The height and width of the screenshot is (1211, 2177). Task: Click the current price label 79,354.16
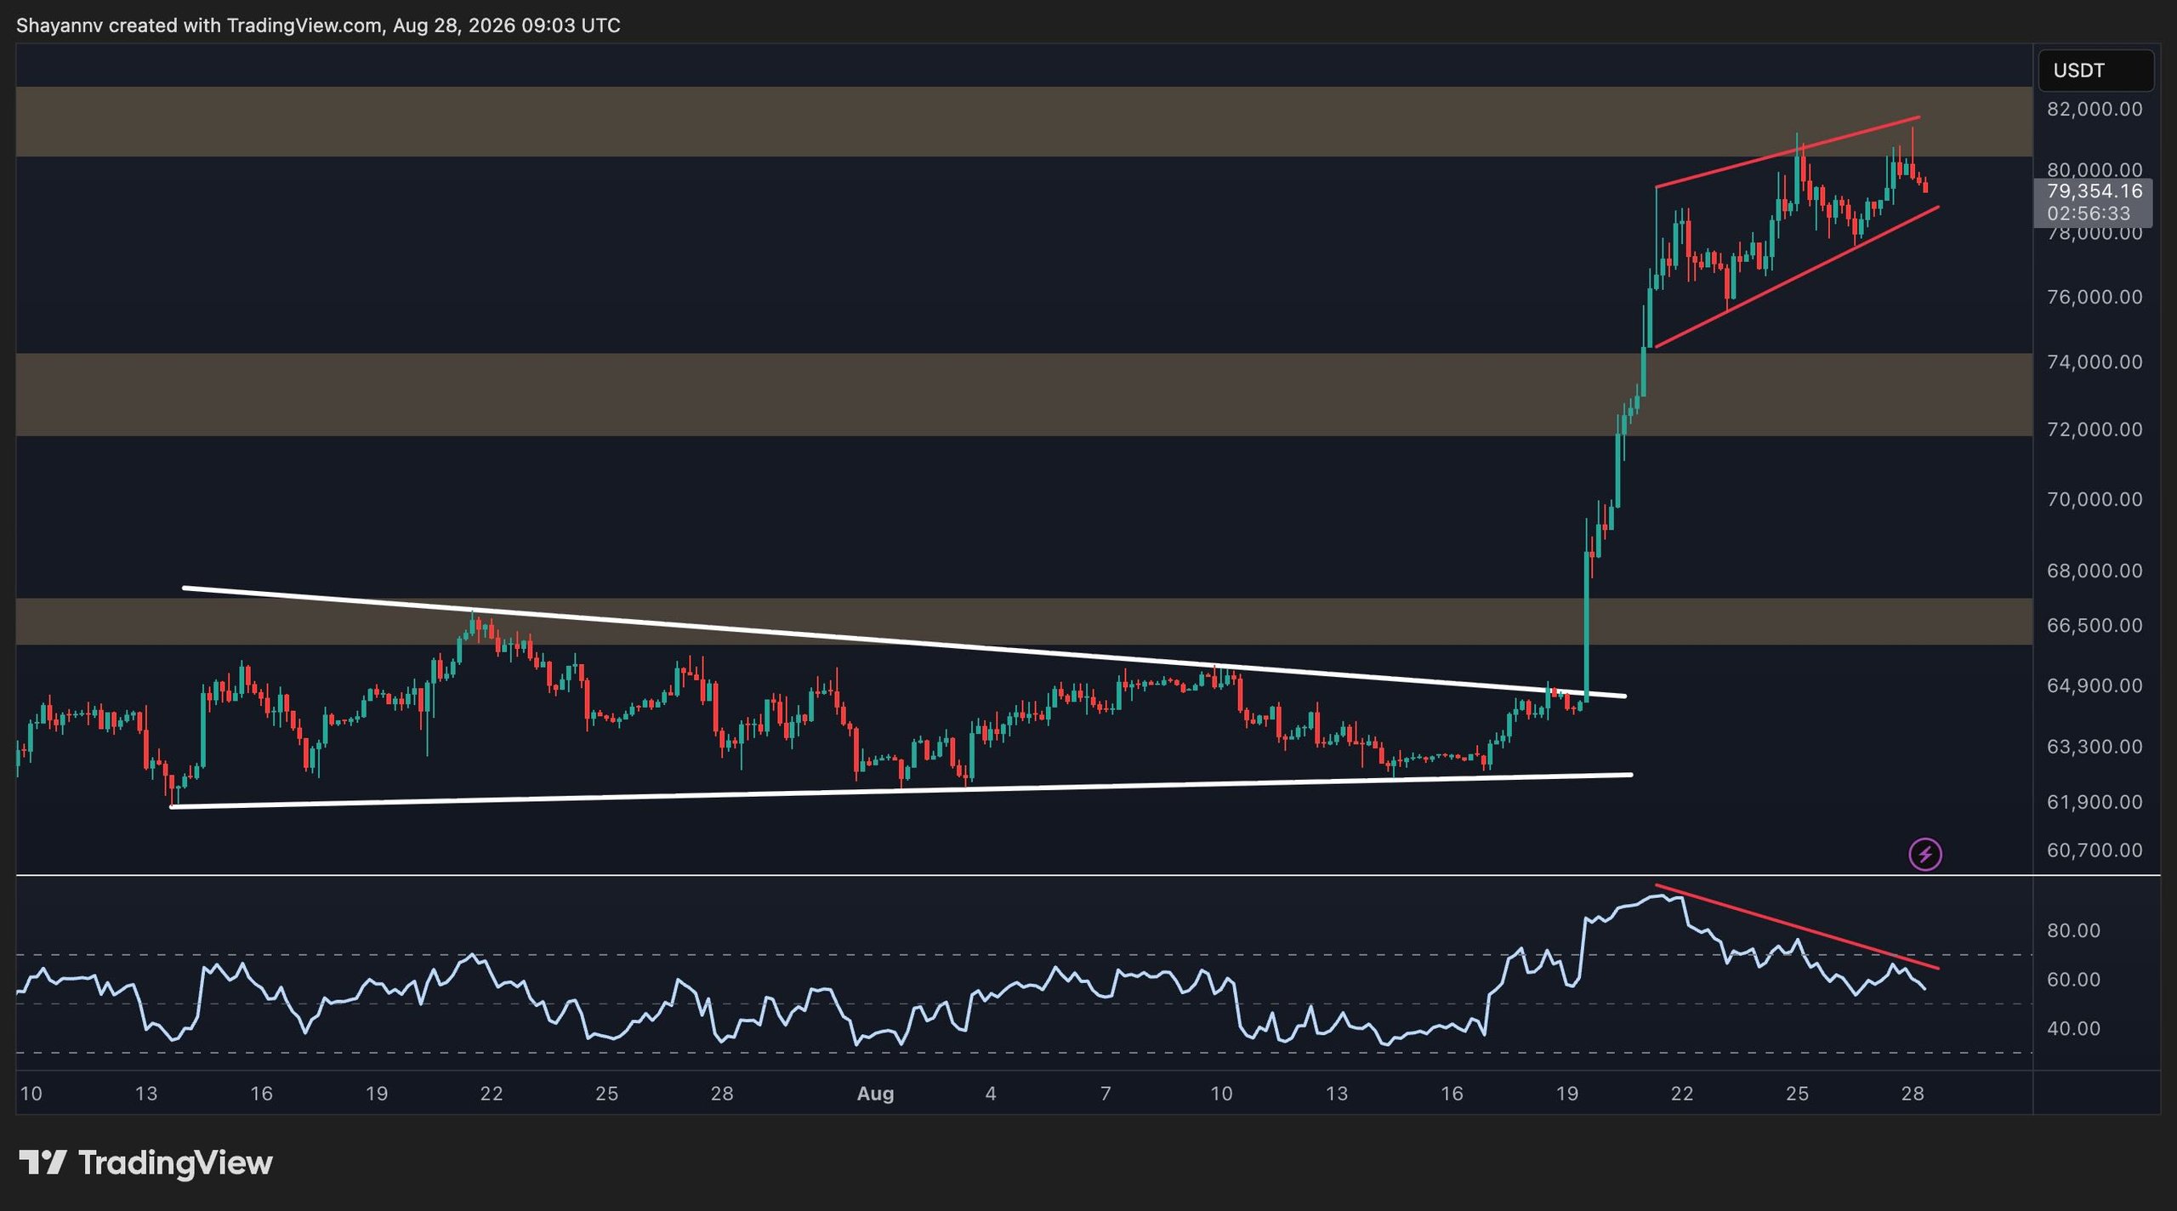(2095, 191)
